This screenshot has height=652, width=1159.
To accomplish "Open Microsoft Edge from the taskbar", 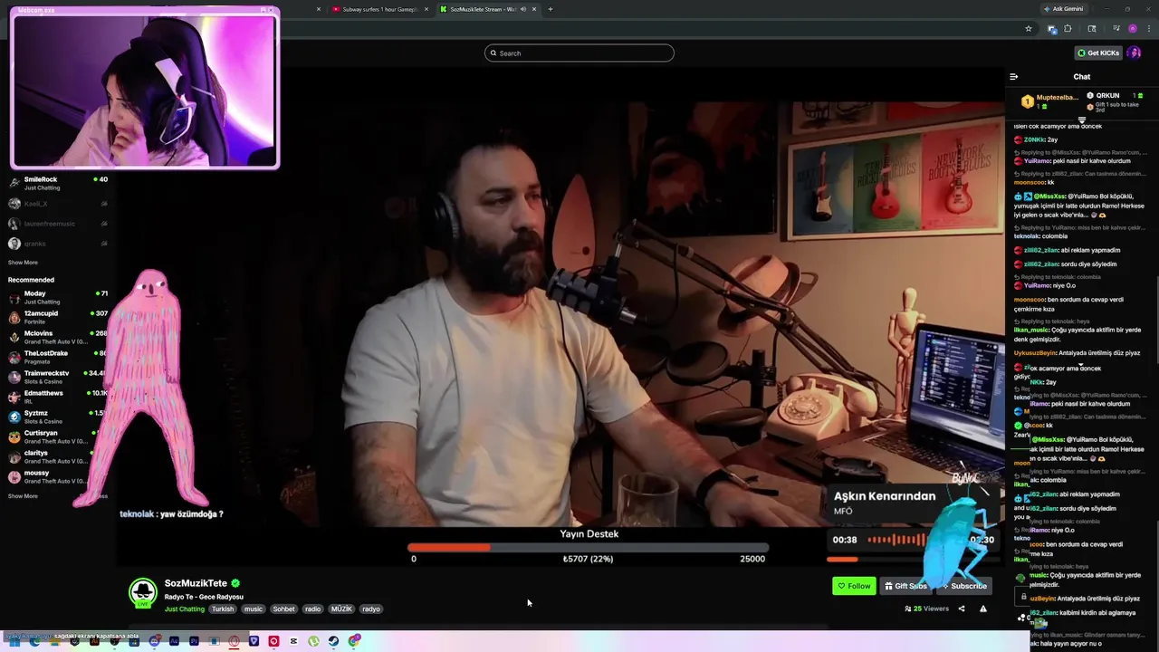I will [x=35, y=642].
